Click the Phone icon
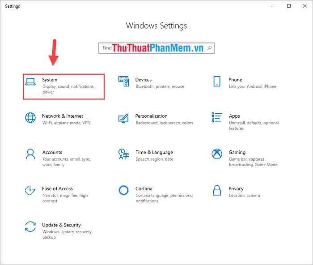This screenshot has width=313, height=265. pyautogui.click(x=217, y=81)
